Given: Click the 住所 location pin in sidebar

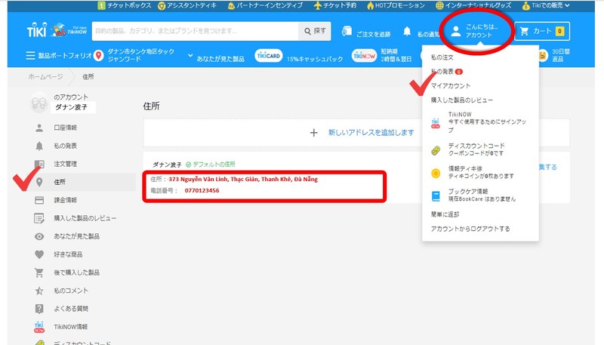Looking at the screenshot, I should point(39,182).
